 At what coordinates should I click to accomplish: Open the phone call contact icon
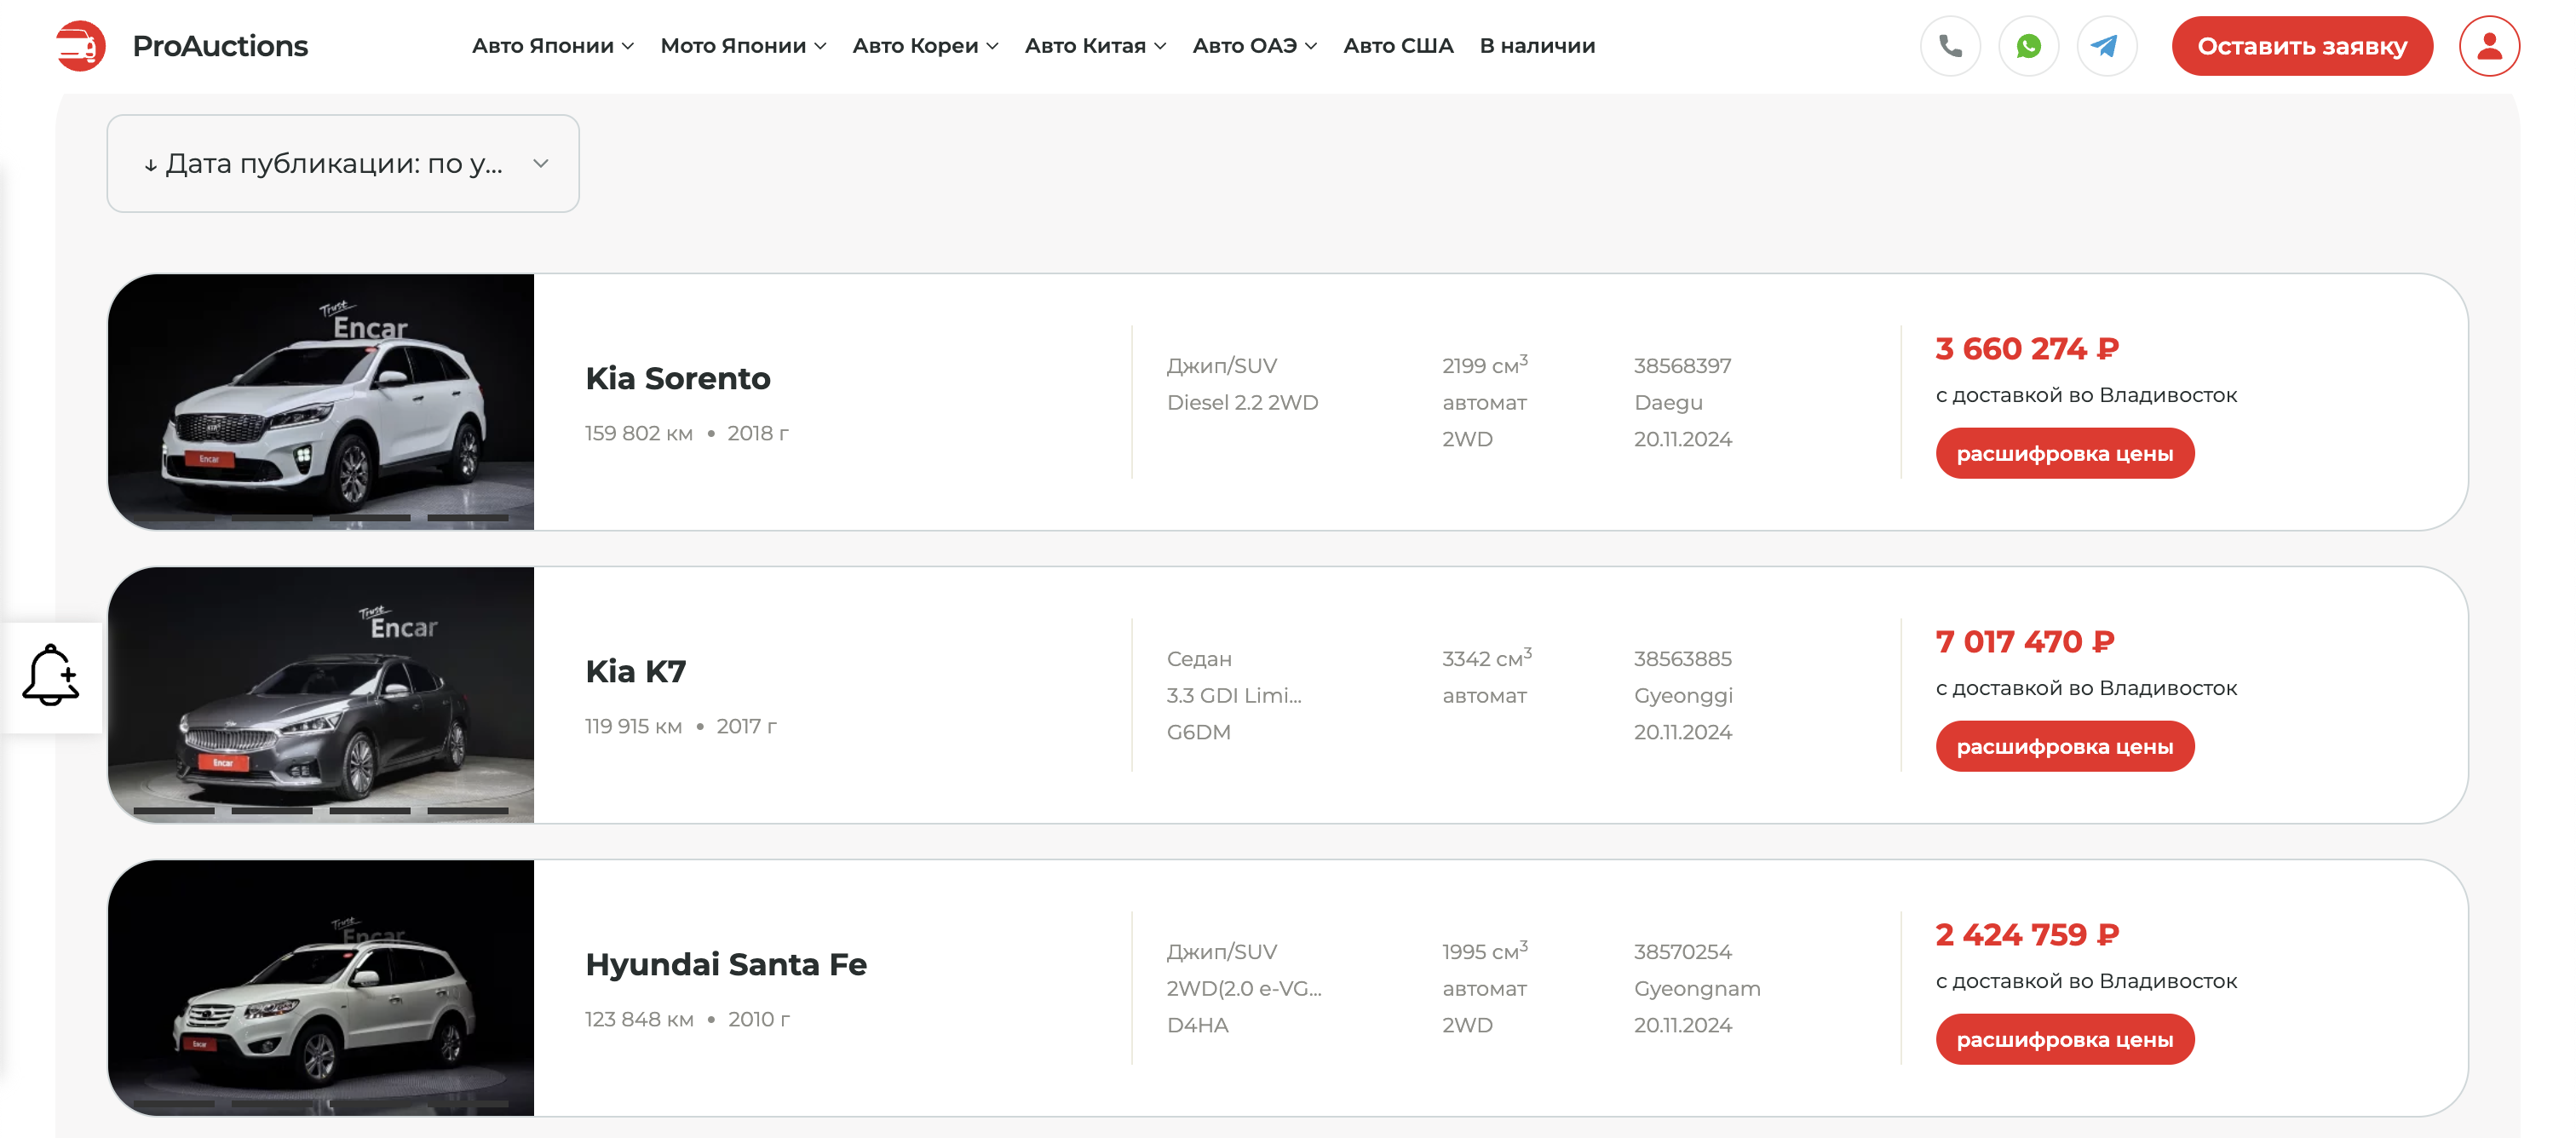click(1950, 46)
